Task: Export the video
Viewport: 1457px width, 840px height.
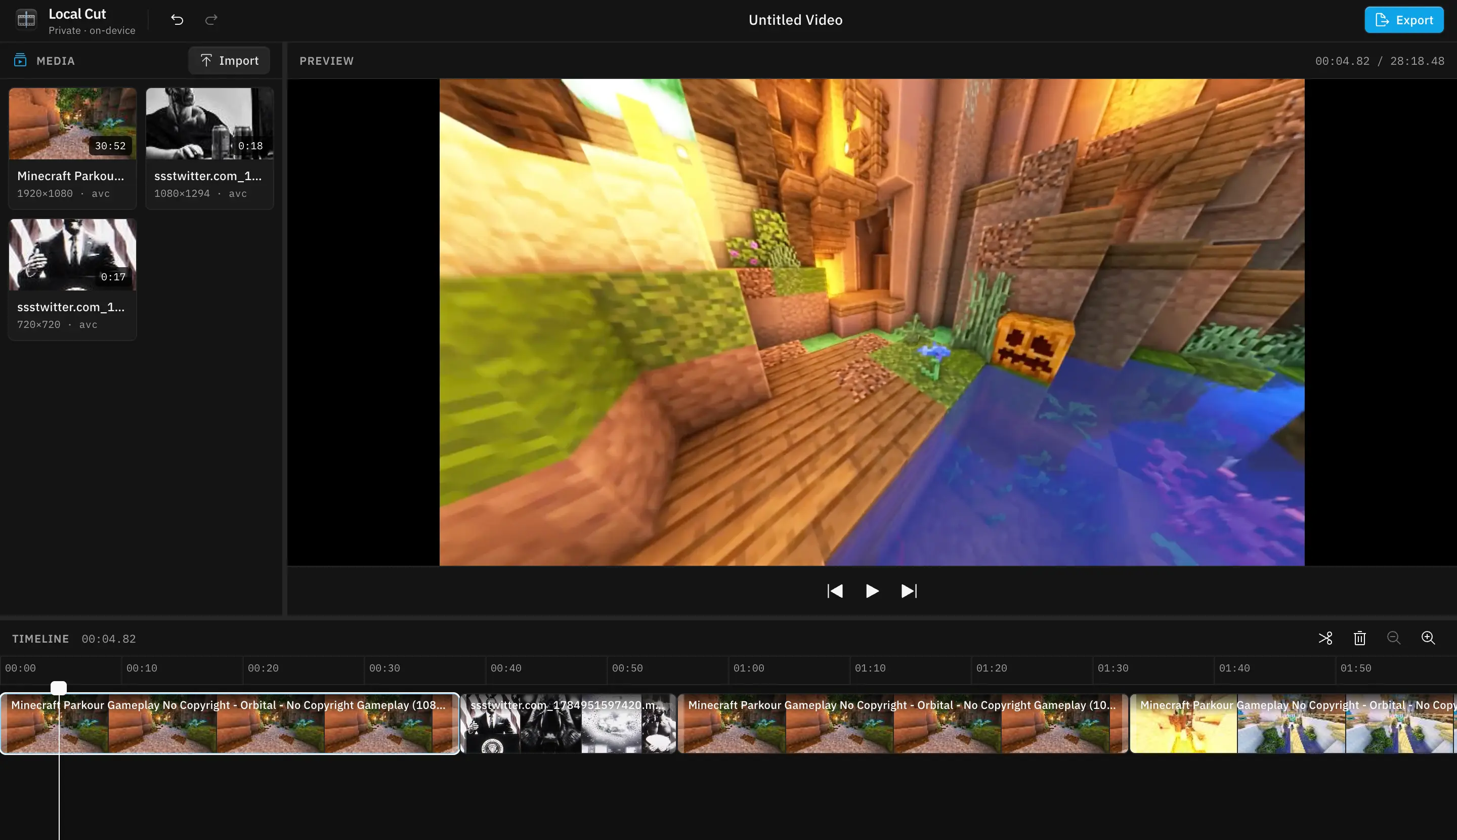Action: tap(1404, 20)
